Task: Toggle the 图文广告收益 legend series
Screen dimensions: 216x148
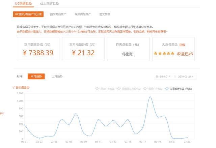Action: coord(105,89)
